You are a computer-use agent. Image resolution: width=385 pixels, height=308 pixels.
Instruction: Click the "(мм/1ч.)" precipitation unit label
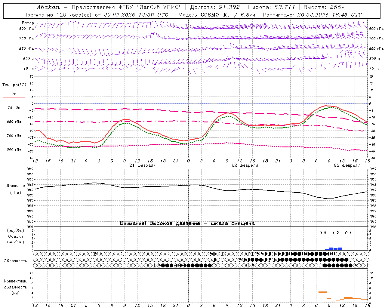[16, 242]
